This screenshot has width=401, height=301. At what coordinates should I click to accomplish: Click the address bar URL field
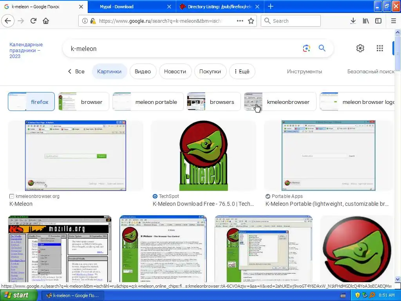coord(161,21)
